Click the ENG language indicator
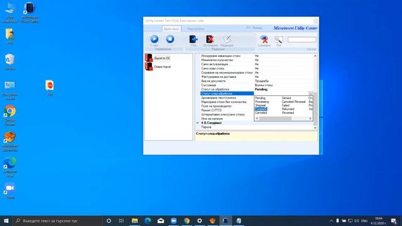This screenshot has height=226, width=402. pyautogui.click(x=364, y=220)
